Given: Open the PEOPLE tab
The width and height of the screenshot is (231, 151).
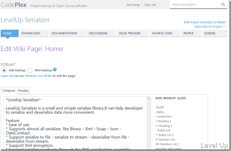Looking at the screenshot, I should click(x=191, y=33).
